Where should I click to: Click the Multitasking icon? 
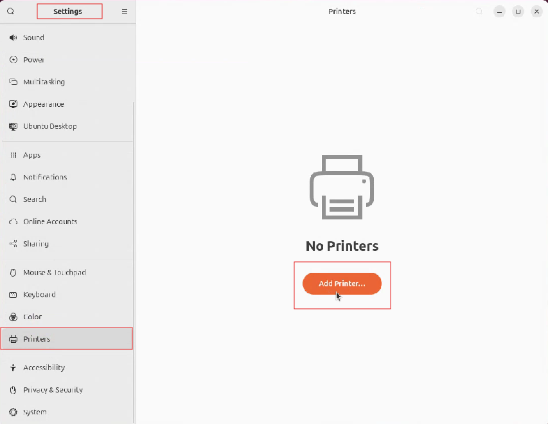(13, 82)
